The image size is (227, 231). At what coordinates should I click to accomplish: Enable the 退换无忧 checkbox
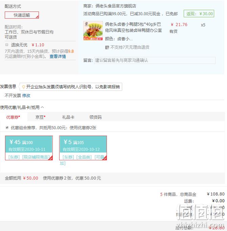[x=7, y=45]
